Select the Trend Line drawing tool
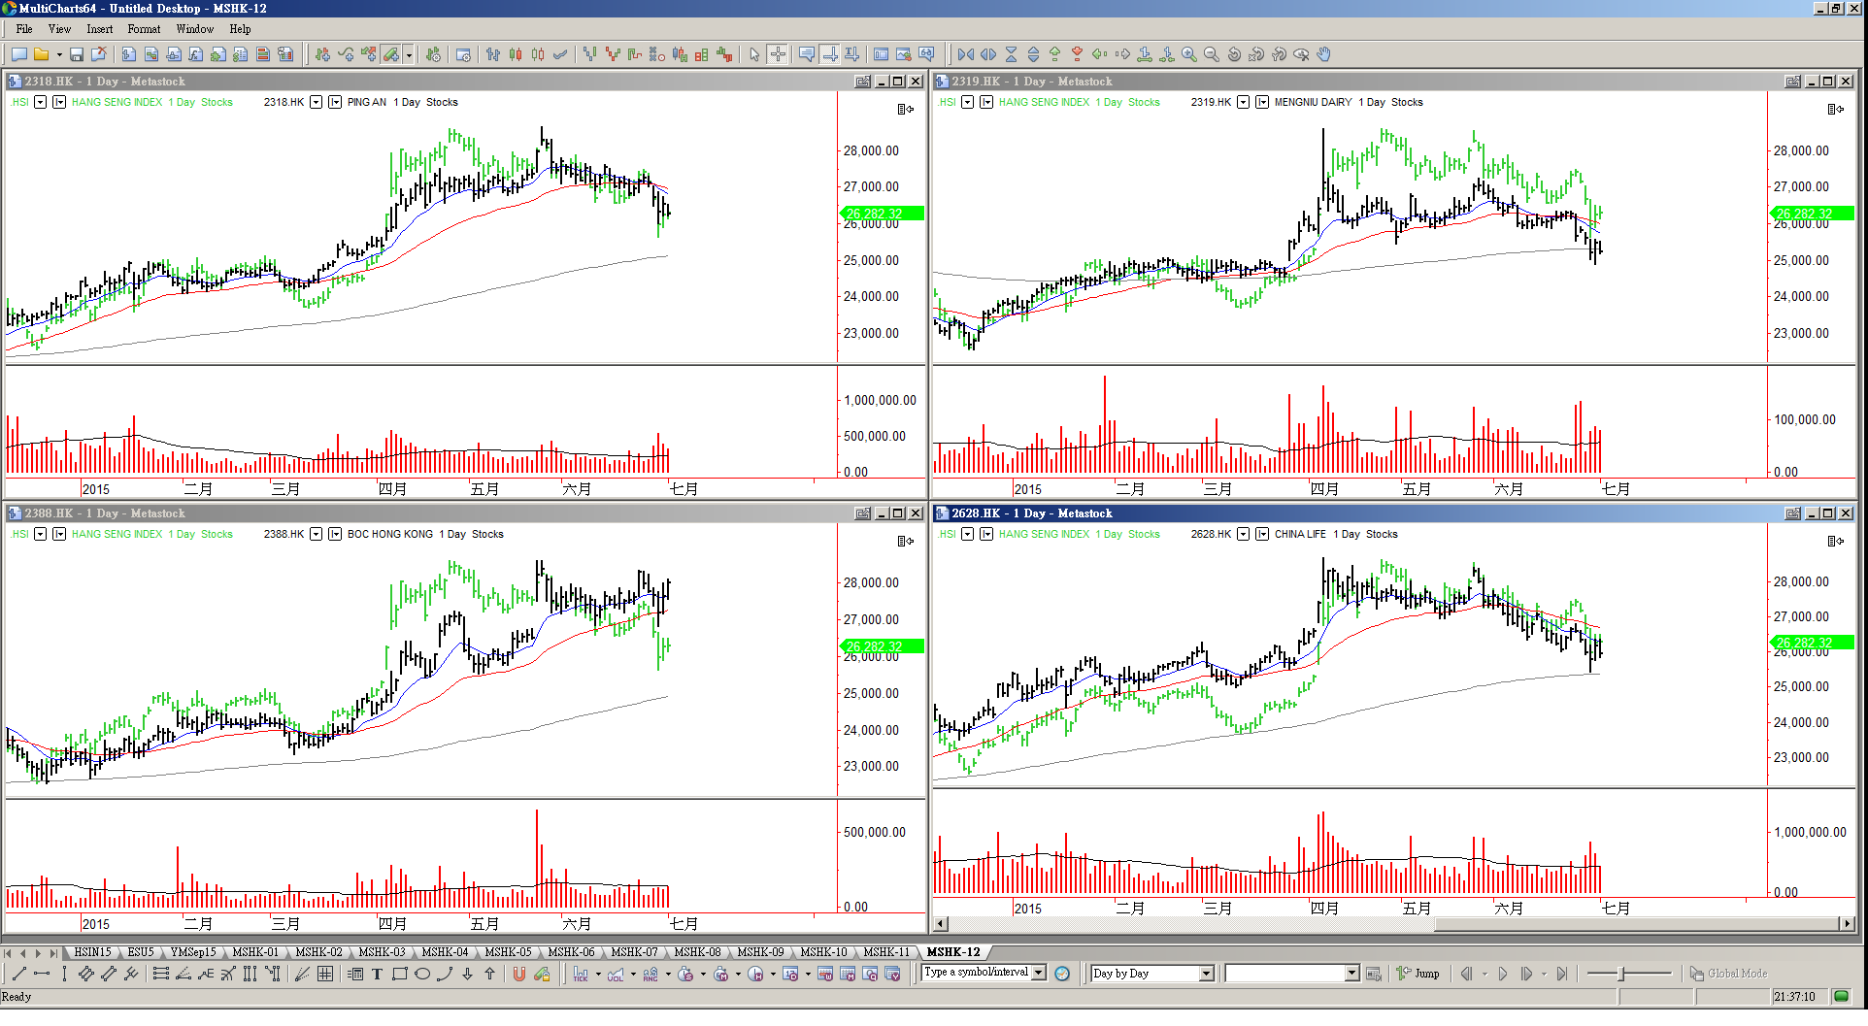This screenshot has width=1868, height=1026. click(18, 974)
